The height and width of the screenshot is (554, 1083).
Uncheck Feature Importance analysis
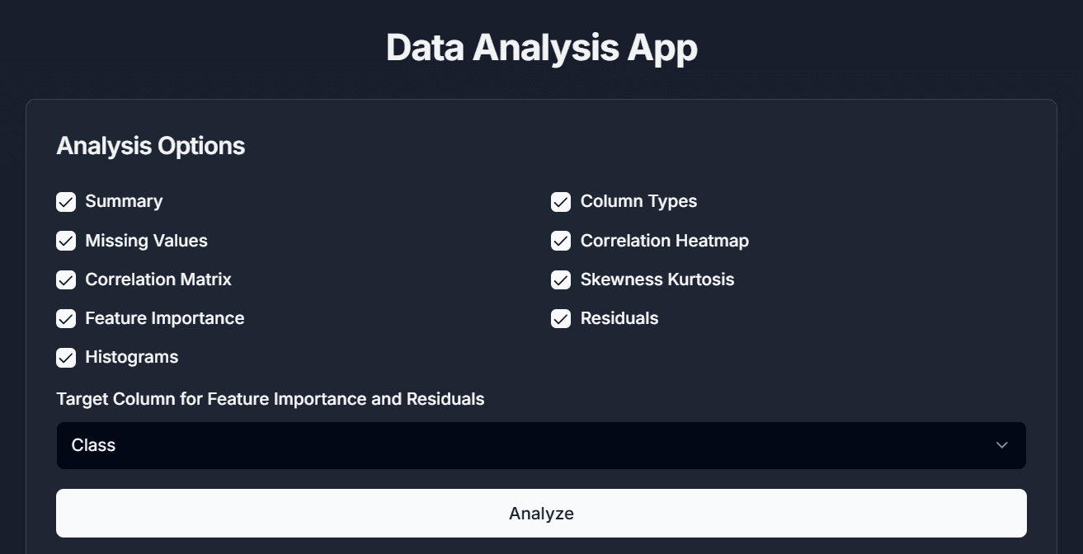pyautogui.click(x=66, y=318)
